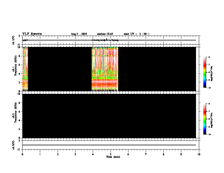Click time axis tick label '1'

coord(40,154)
